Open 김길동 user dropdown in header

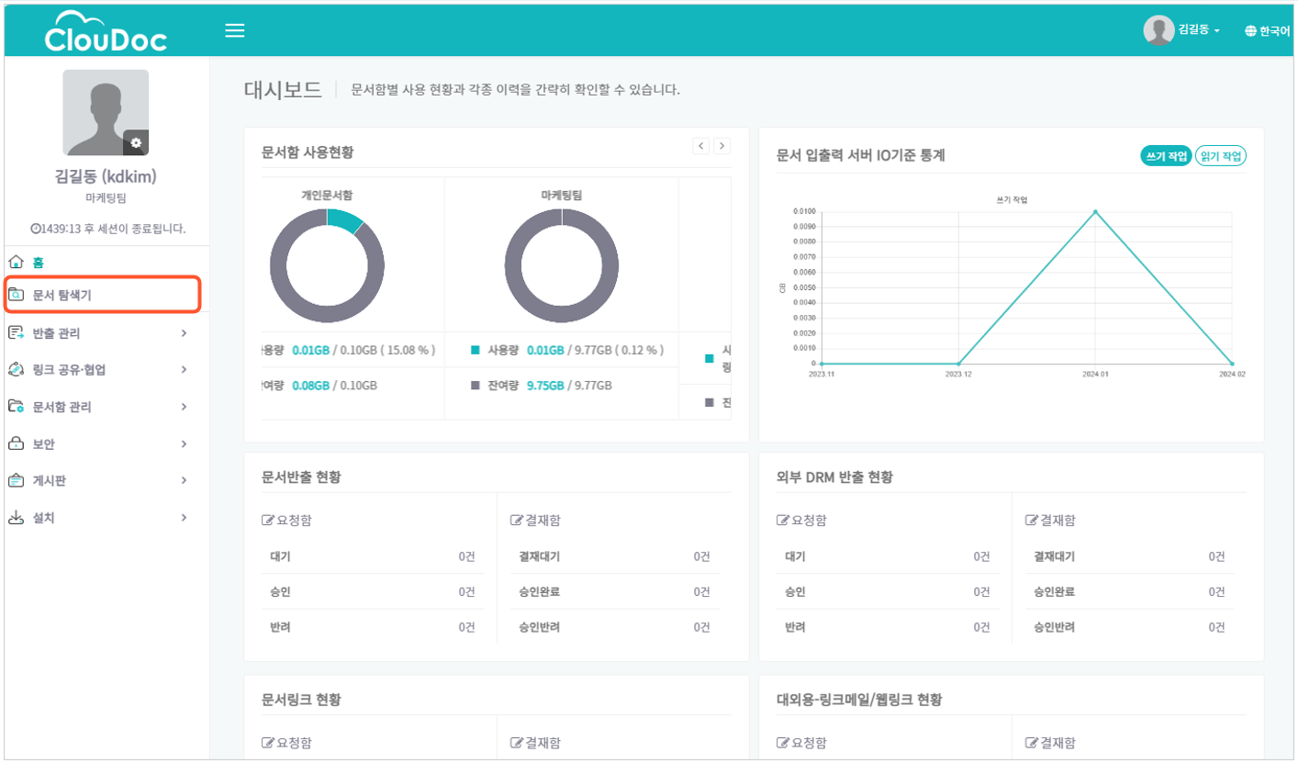(1199, 31)
